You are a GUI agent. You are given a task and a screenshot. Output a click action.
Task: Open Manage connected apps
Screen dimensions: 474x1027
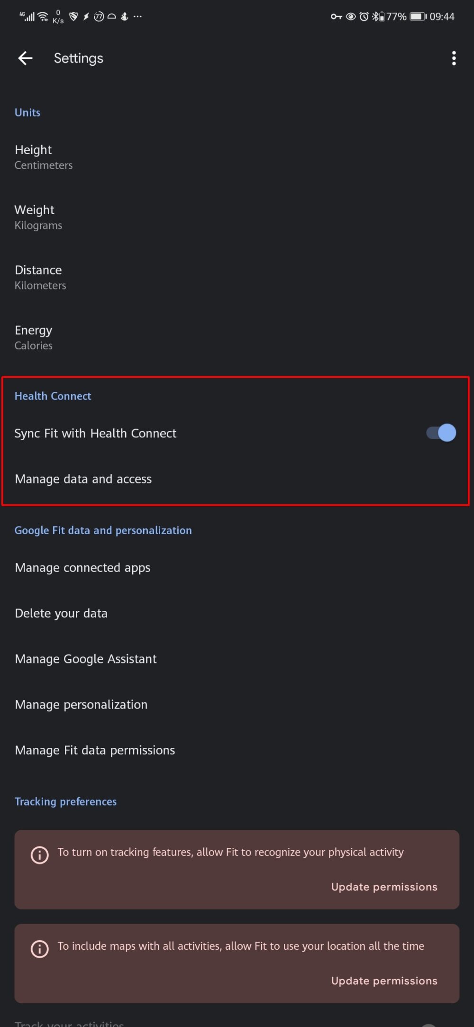pos(82,567)
